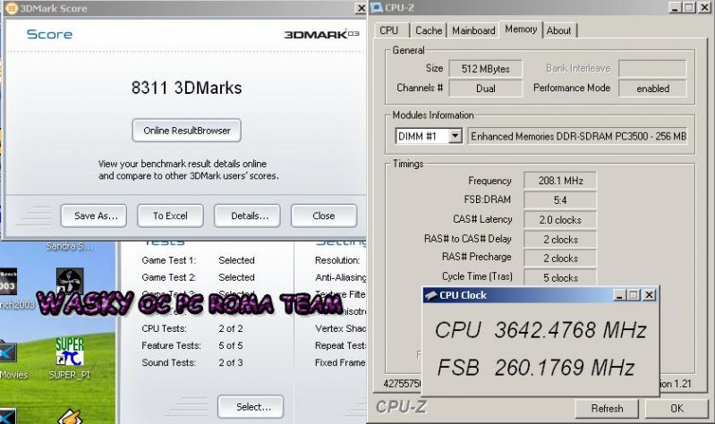Click Cycle Time (Tras) value 5 clocks

(560, 277)
